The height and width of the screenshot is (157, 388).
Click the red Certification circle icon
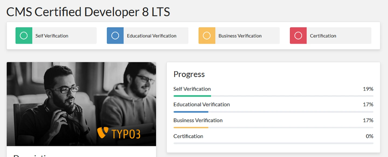(x=298, y=36)
